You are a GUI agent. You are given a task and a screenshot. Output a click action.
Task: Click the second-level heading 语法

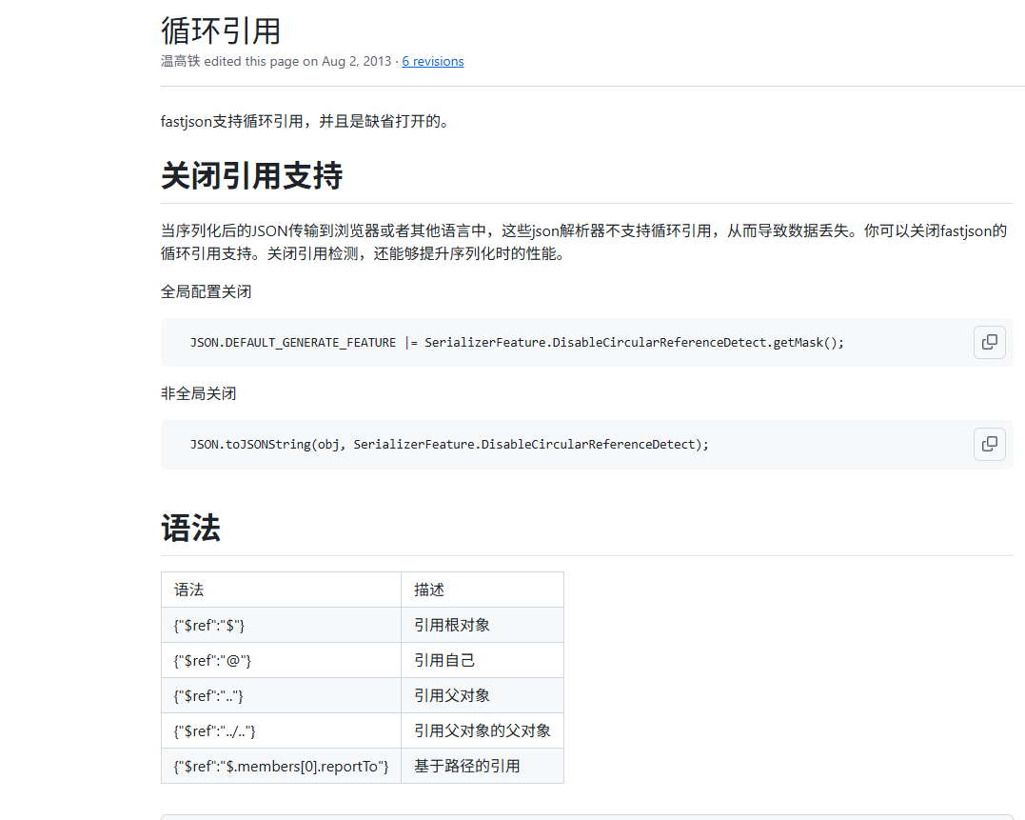click(x=191, y=528)
